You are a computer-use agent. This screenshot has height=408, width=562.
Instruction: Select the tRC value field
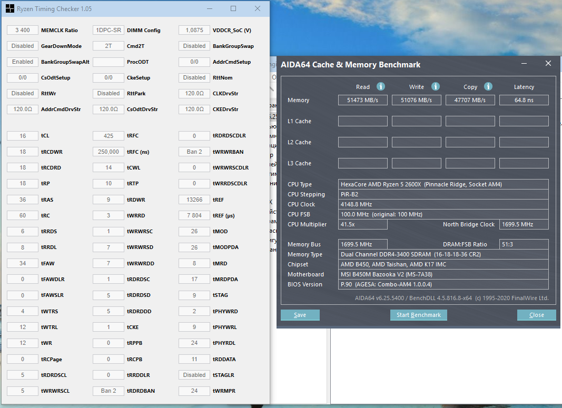[23, 215]
